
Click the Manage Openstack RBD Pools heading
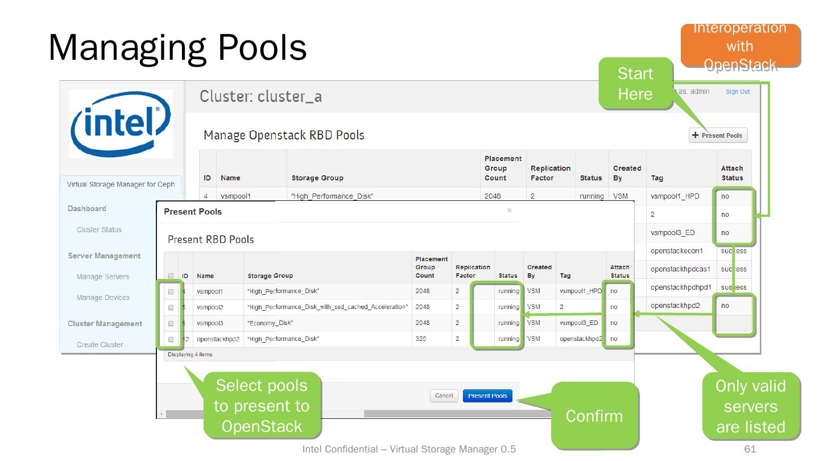[284, 135]
